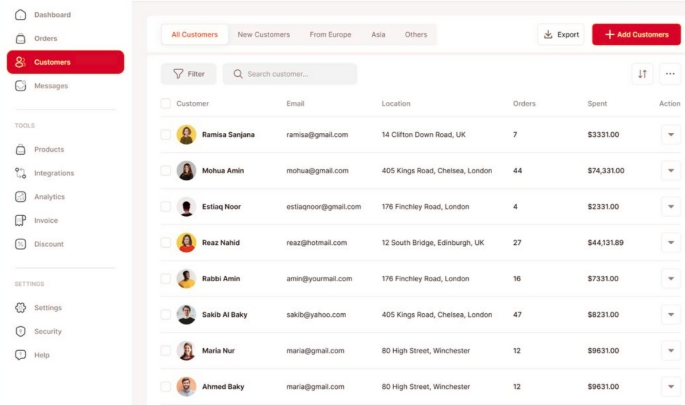Click the Integrations icon
The image size is (685, 405).
point(20,173)
